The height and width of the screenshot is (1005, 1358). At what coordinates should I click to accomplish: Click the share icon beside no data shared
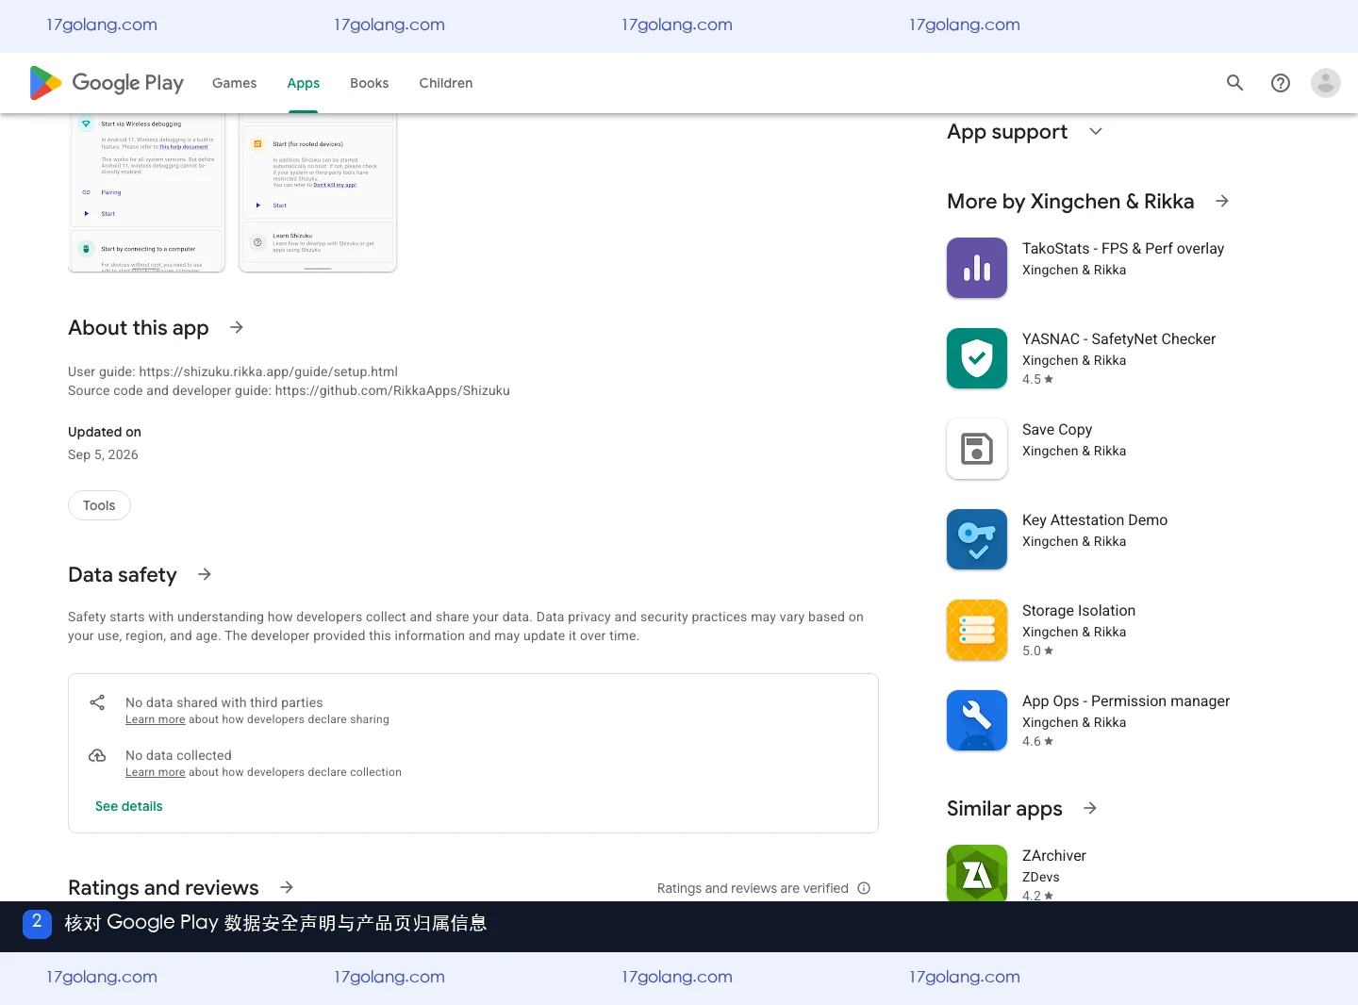click(97, 702)
